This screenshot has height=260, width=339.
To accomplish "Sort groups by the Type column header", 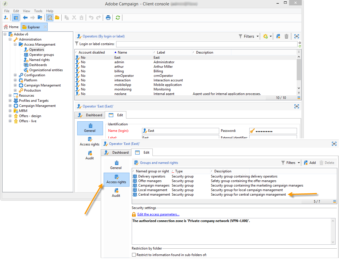I will tap(190, 171).
